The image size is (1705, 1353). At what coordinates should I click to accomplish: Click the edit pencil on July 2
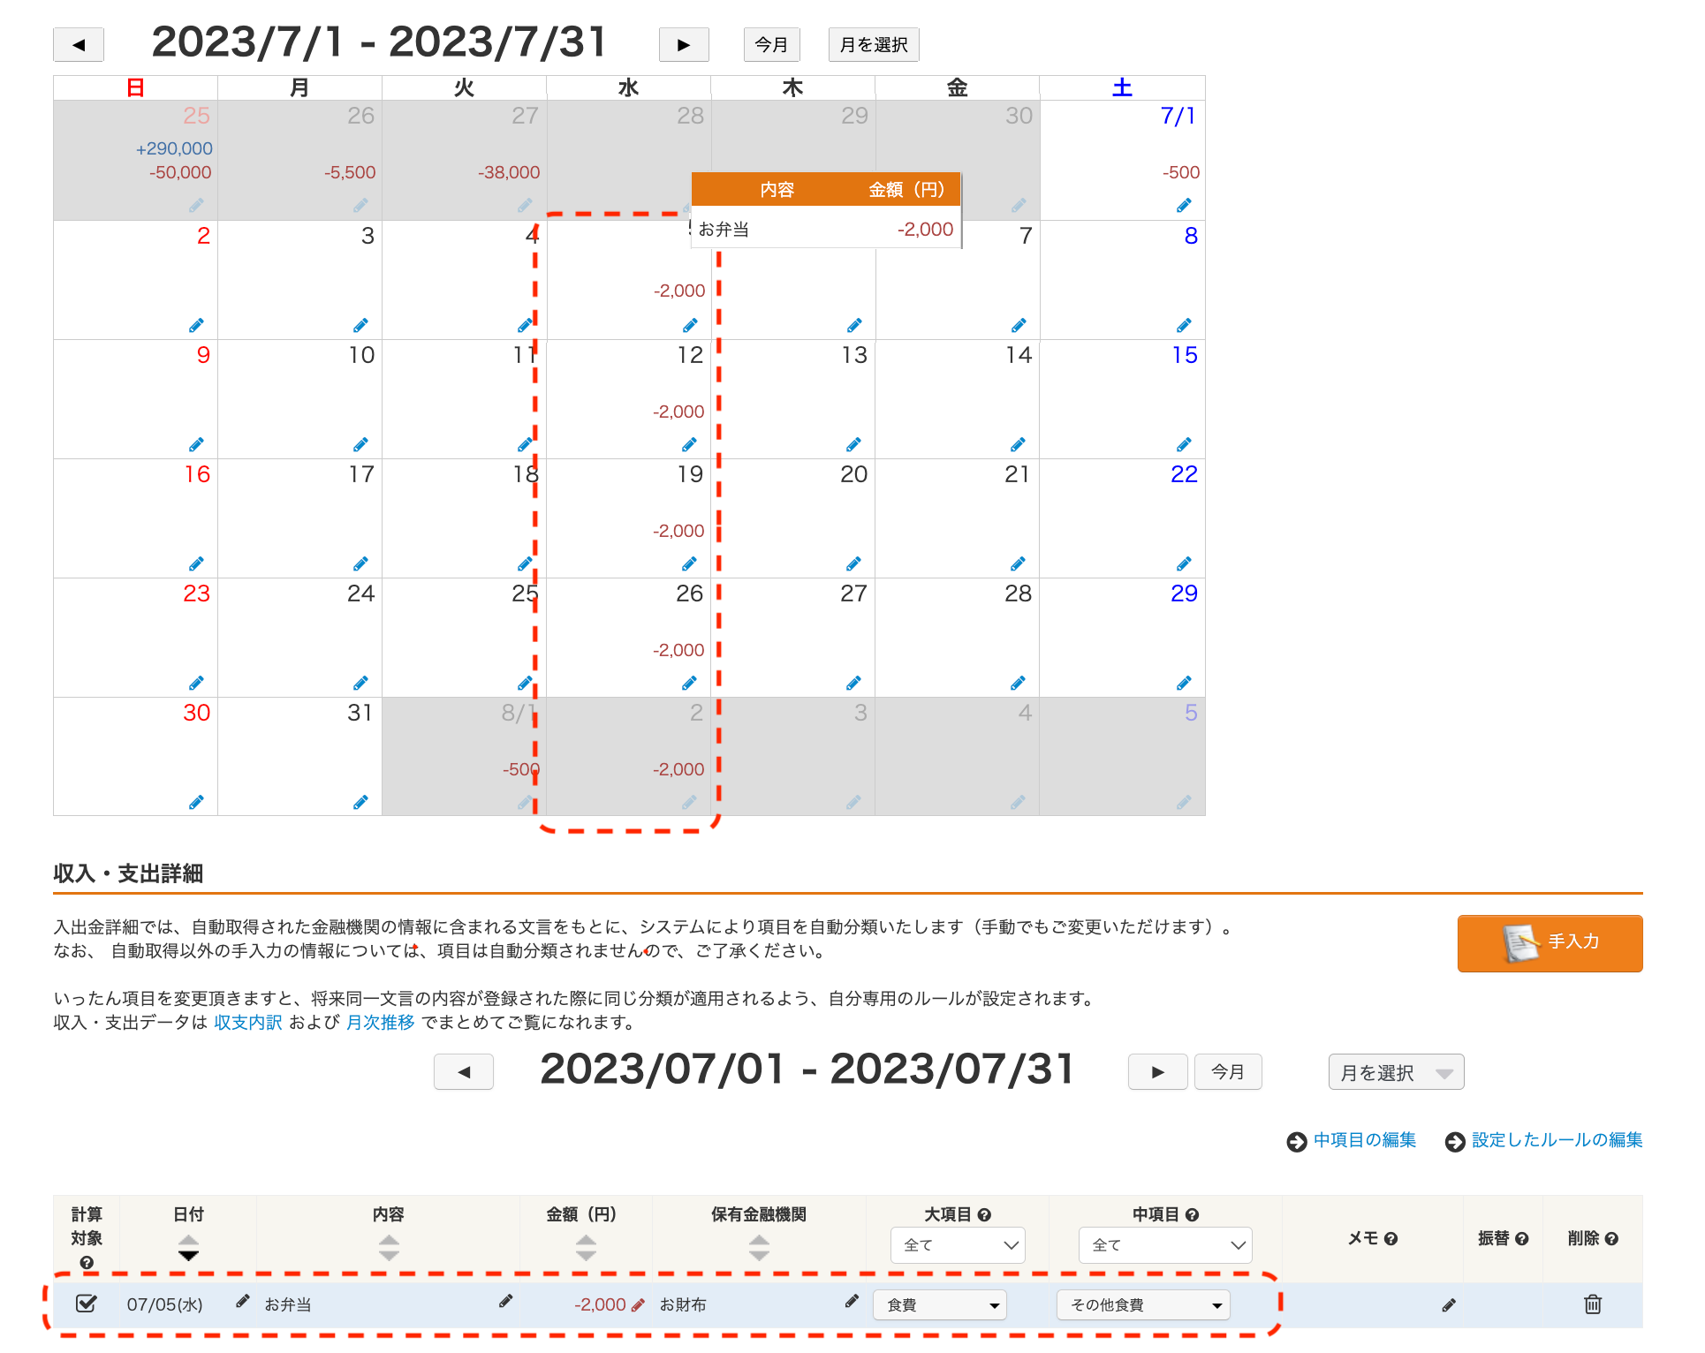click(196, 326)
